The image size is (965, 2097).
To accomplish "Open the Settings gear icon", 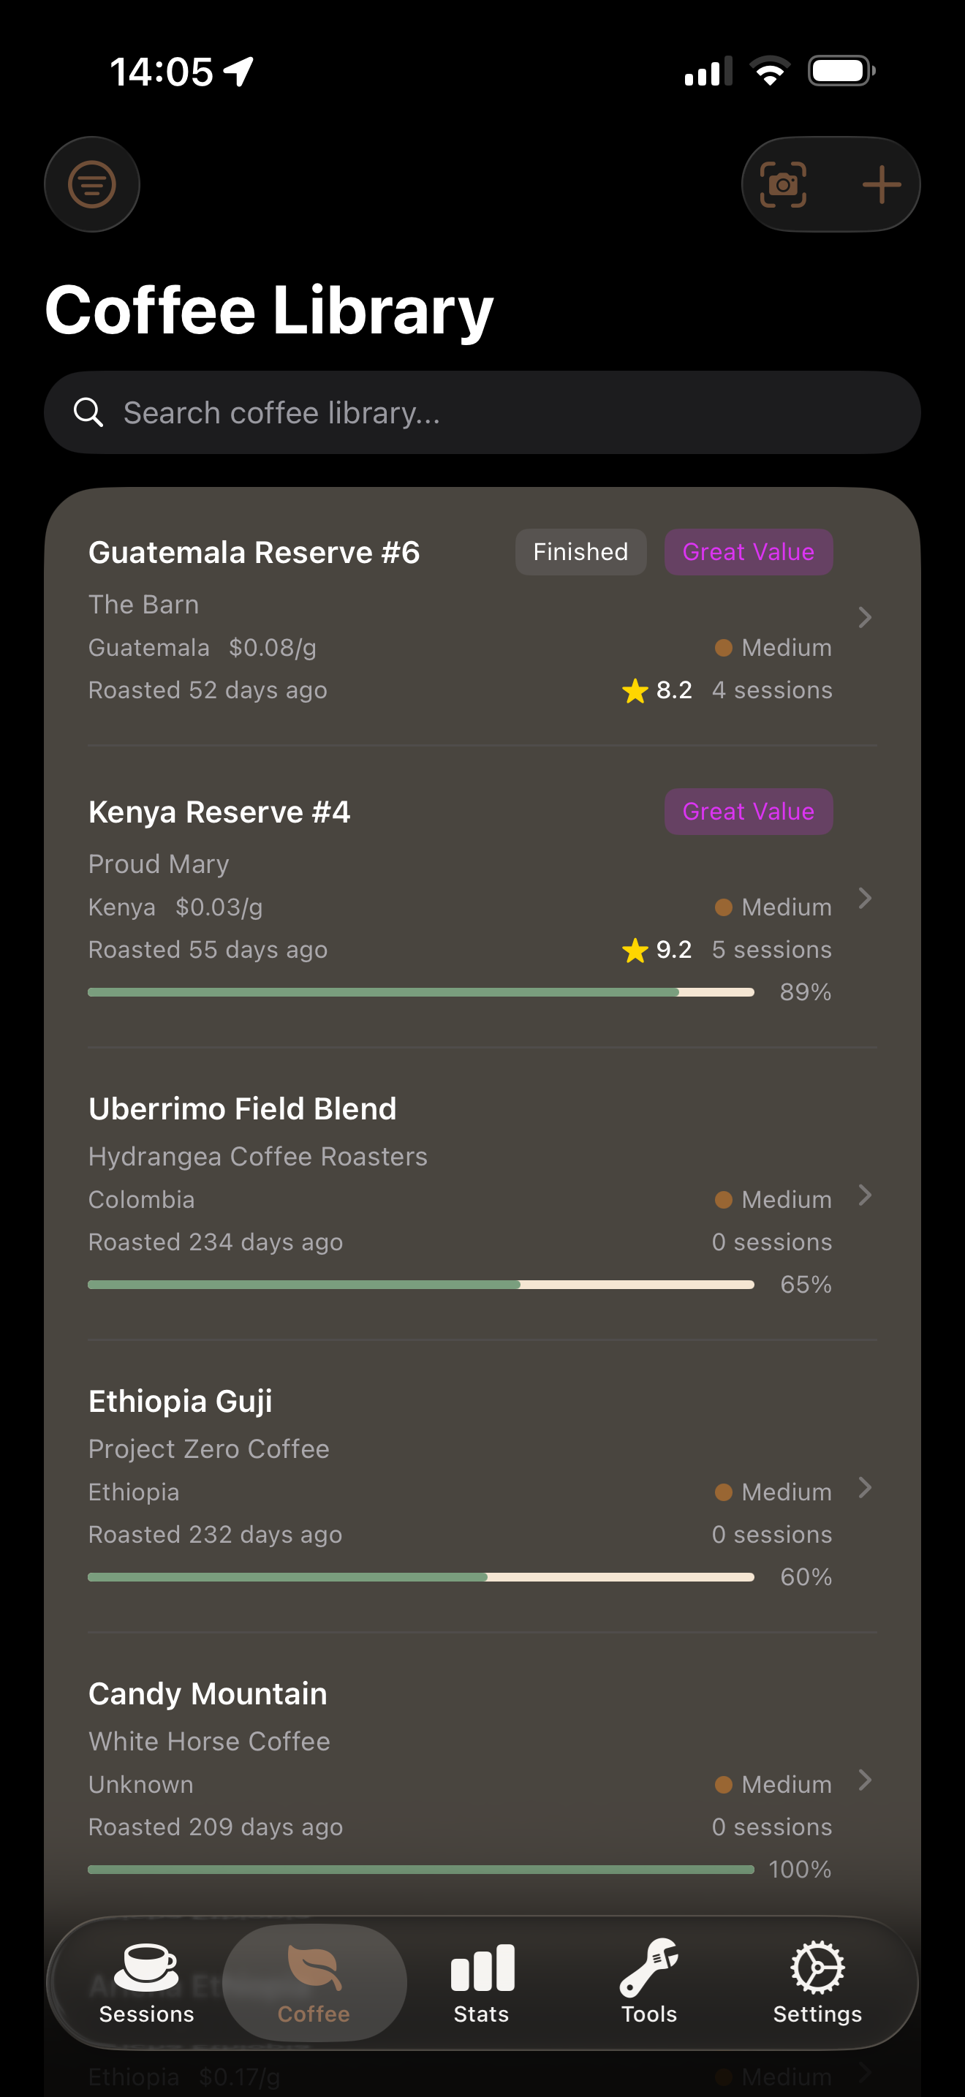I will pyautogui.click(x=816, y=1965).
